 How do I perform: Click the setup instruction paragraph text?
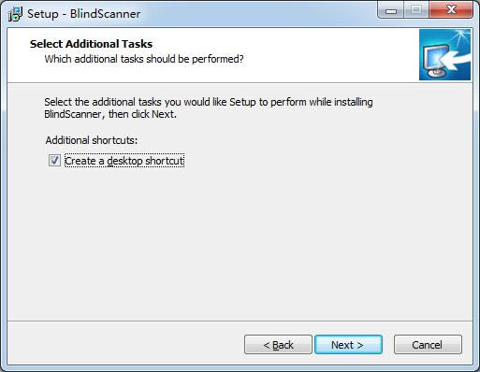coord(209,107)
